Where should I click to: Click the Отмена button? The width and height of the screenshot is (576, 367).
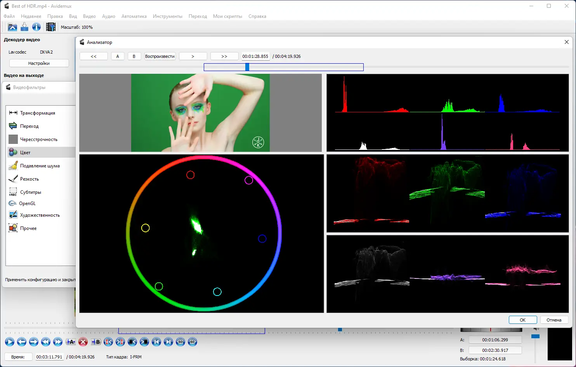(554, 320)
